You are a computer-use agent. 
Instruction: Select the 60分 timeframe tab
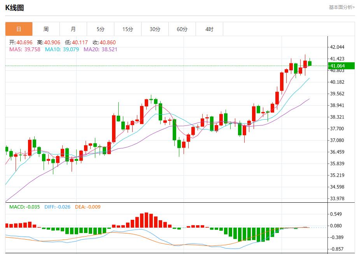[182, 29]
